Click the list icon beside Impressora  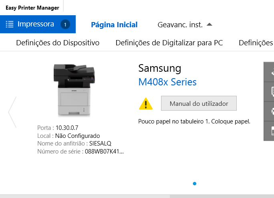tap(10, 24)
